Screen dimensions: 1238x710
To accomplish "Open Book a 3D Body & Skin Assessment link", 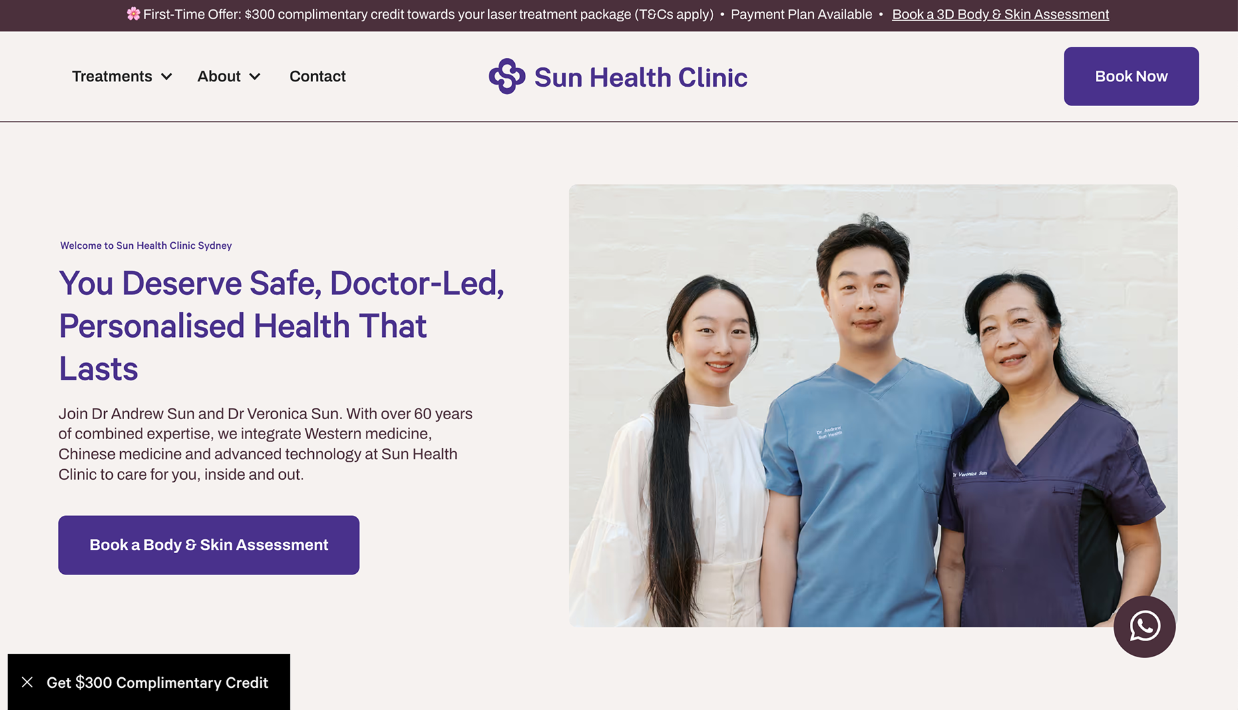I will [1000, 14].
